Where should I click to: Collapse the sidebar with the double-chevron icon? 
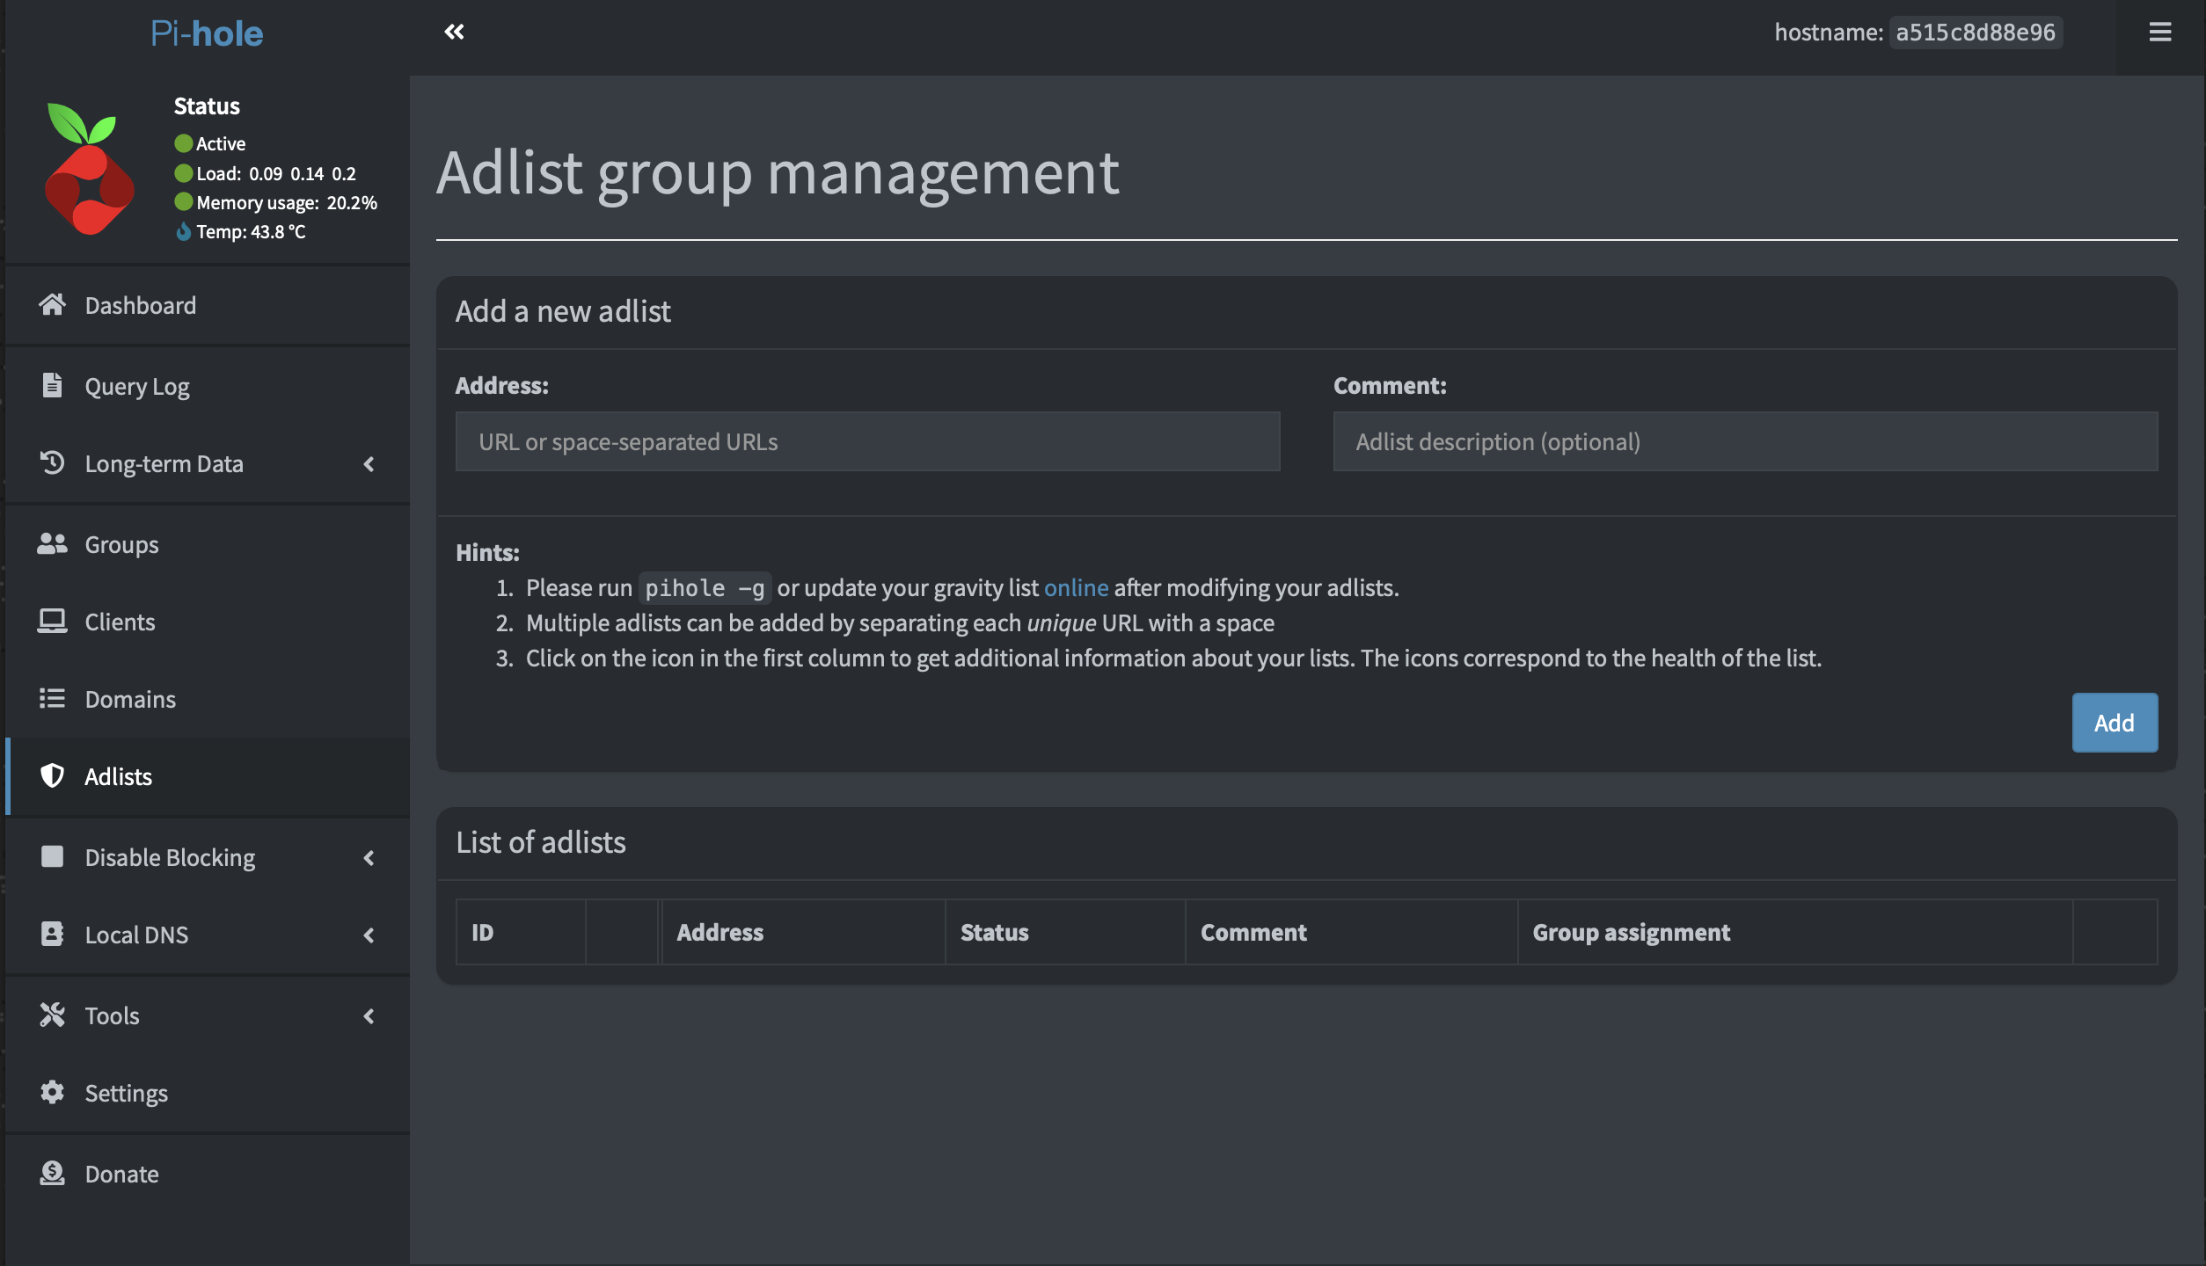click(454, 33)
